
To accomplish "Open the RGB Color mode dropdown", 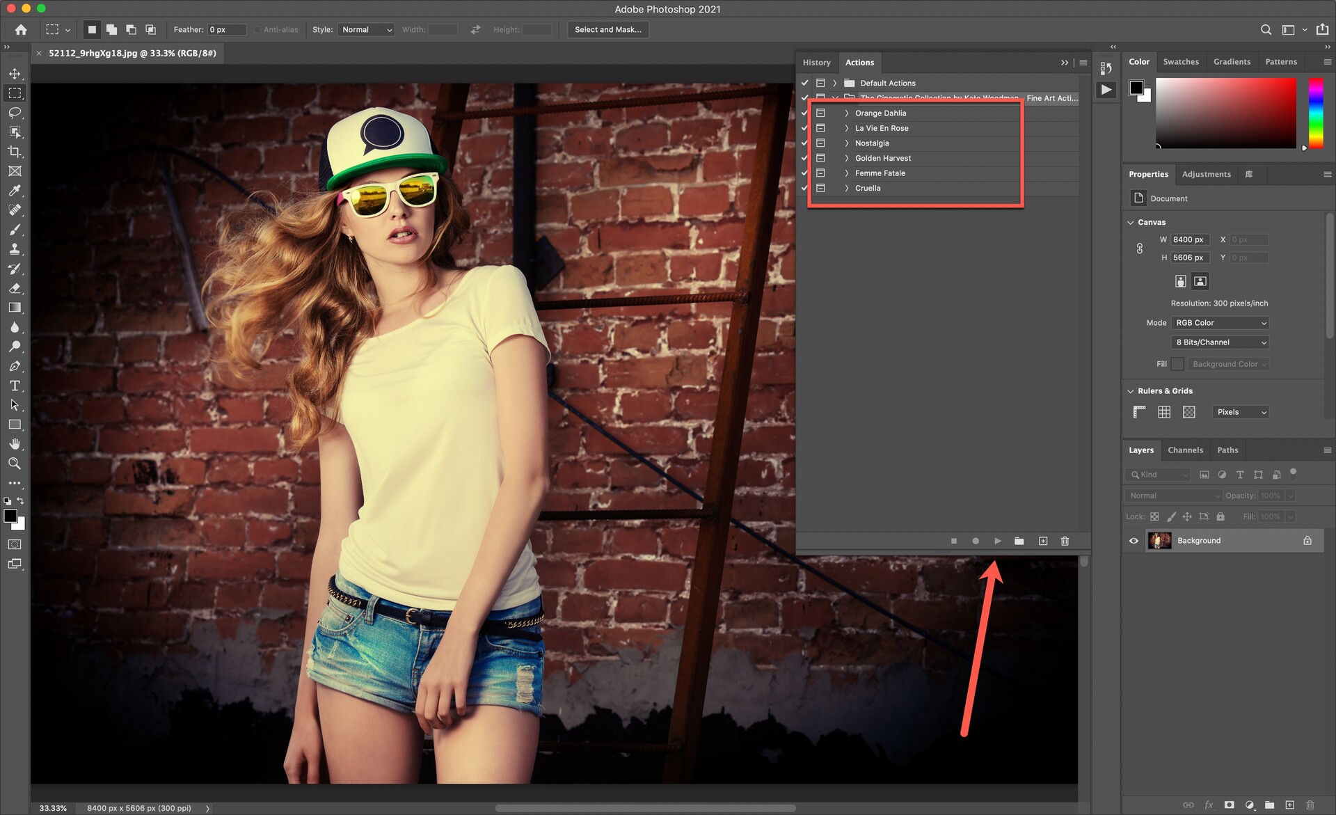I will pyautogui.click(x=1220, y=323).
